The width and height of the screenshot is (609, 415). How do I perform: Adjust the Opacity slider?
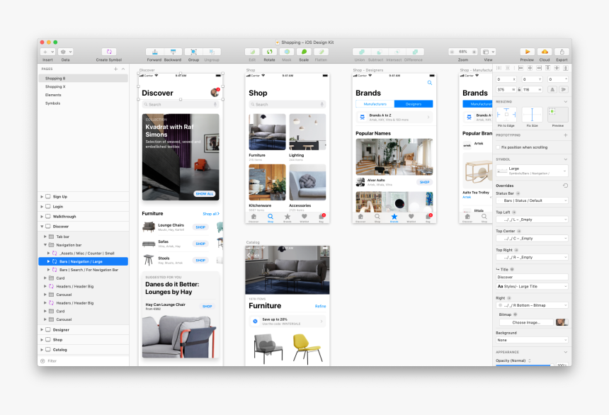[x=525, y=366]
